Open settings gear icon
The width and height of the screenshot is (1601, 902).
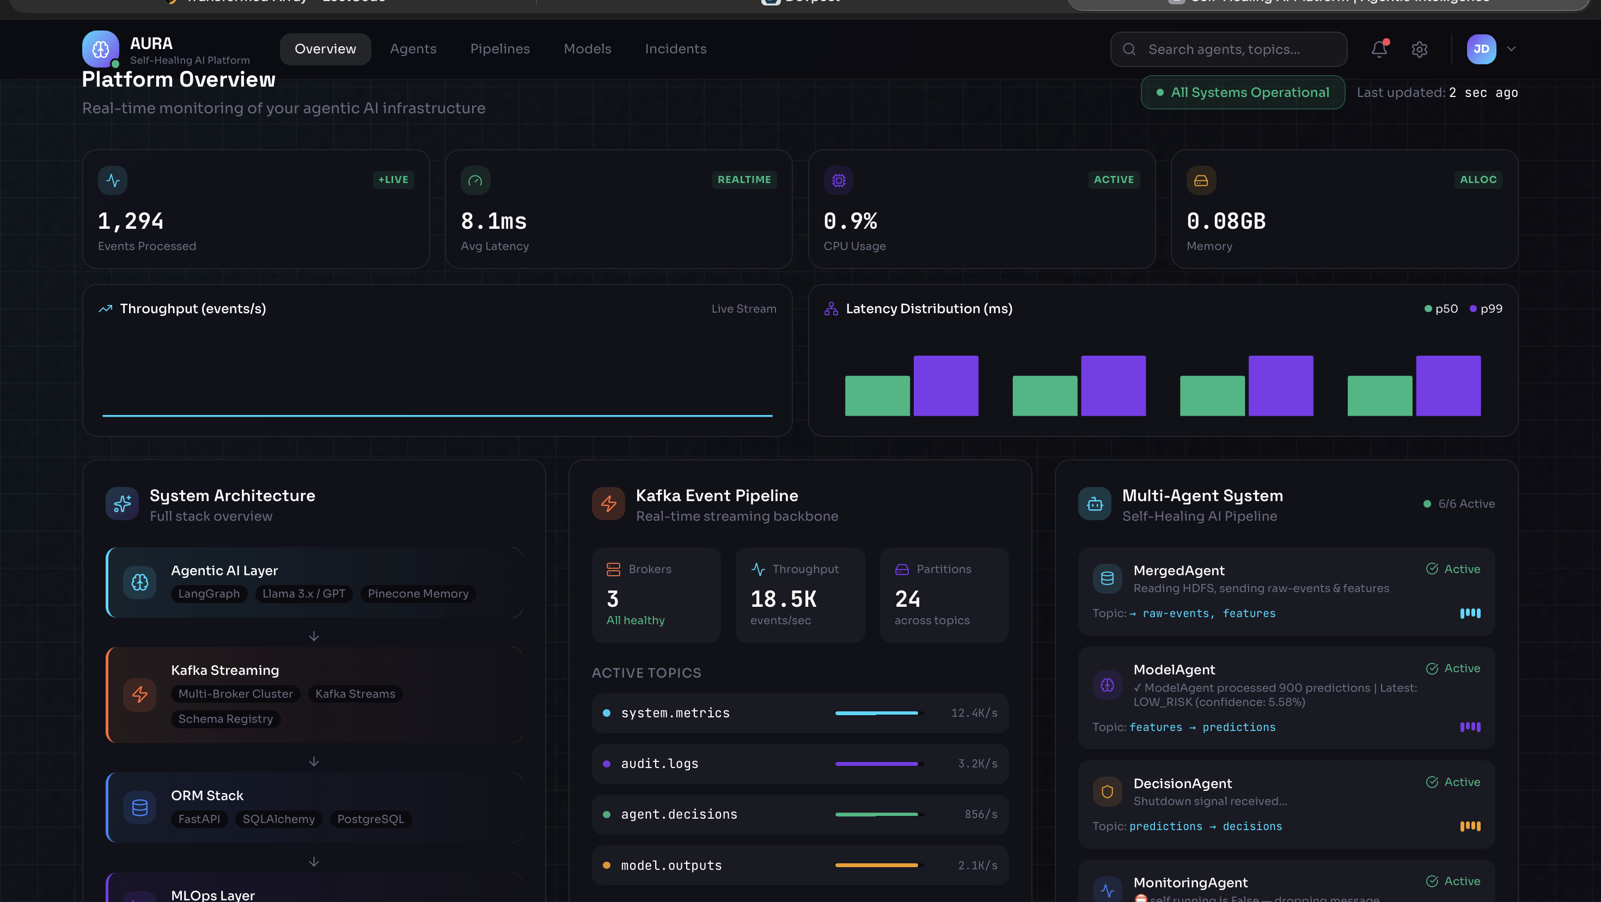click(x=1419, y=49)
